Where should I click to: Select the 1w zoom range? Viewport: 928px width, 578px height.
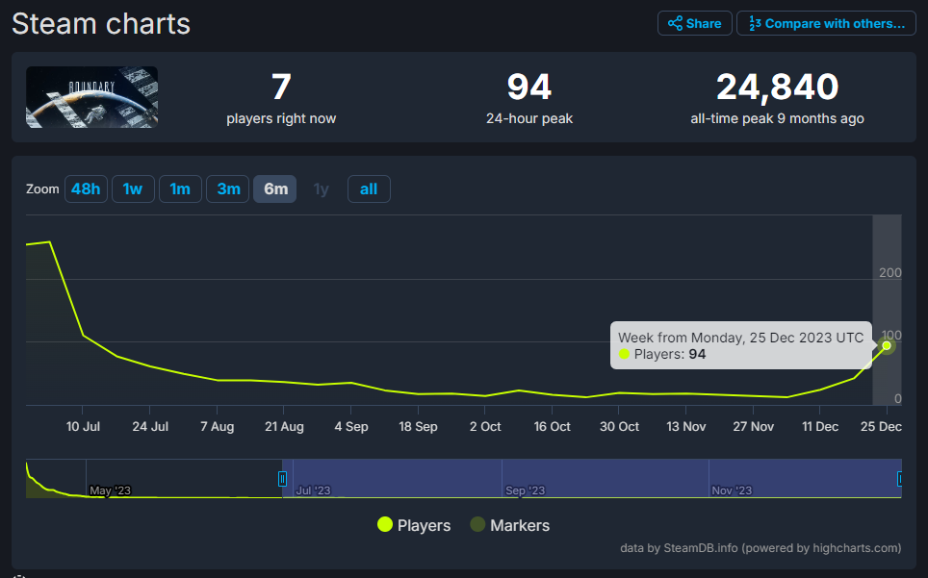click(x=133, y=189)
